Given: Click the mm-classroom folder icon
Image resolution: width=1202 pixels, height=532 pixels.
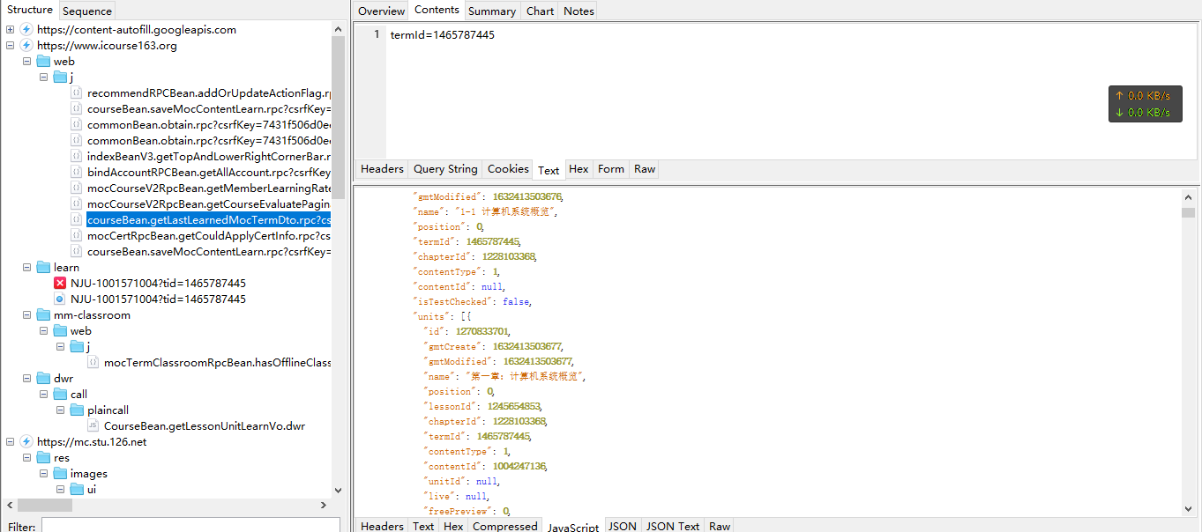Looking at the screenshot, I should [43, 315].
